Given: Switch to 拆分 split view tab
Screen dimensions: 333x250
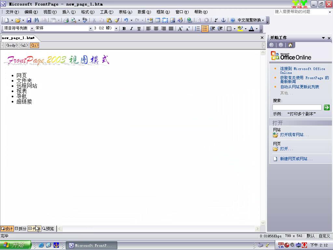Looking at the screenshot, I should [x=20, y=229].
